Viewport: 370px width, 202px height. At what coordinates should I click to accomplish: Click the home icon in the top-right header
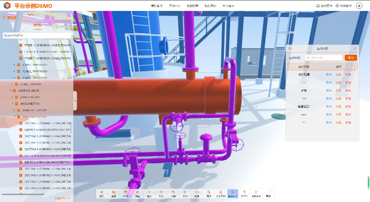click(318, 6)
